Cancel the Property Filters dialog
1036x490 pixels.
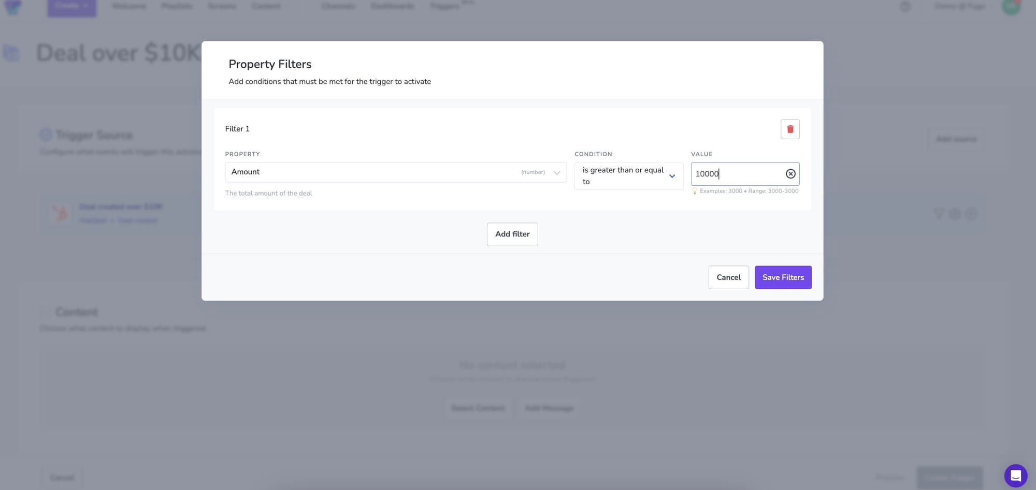pos(728,277)
